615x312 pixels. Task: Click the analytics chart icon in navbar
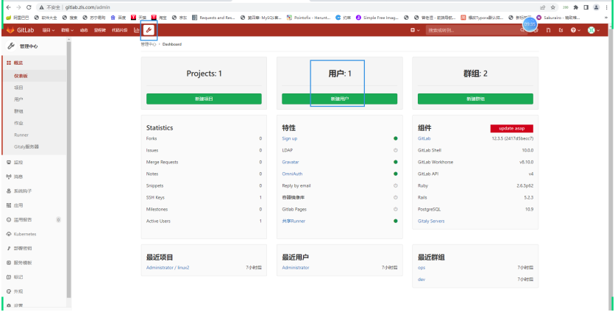pyautogui.click(x=137, y=30)
